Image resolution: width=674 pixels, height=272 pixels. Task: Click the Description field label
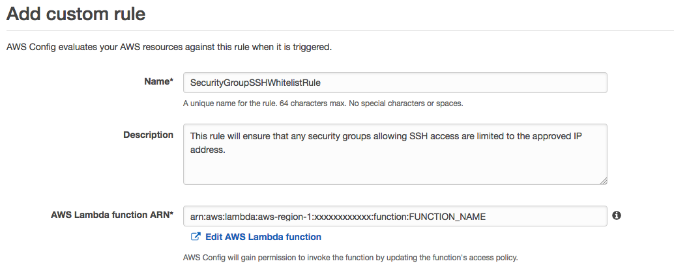[x=149, y=135]
